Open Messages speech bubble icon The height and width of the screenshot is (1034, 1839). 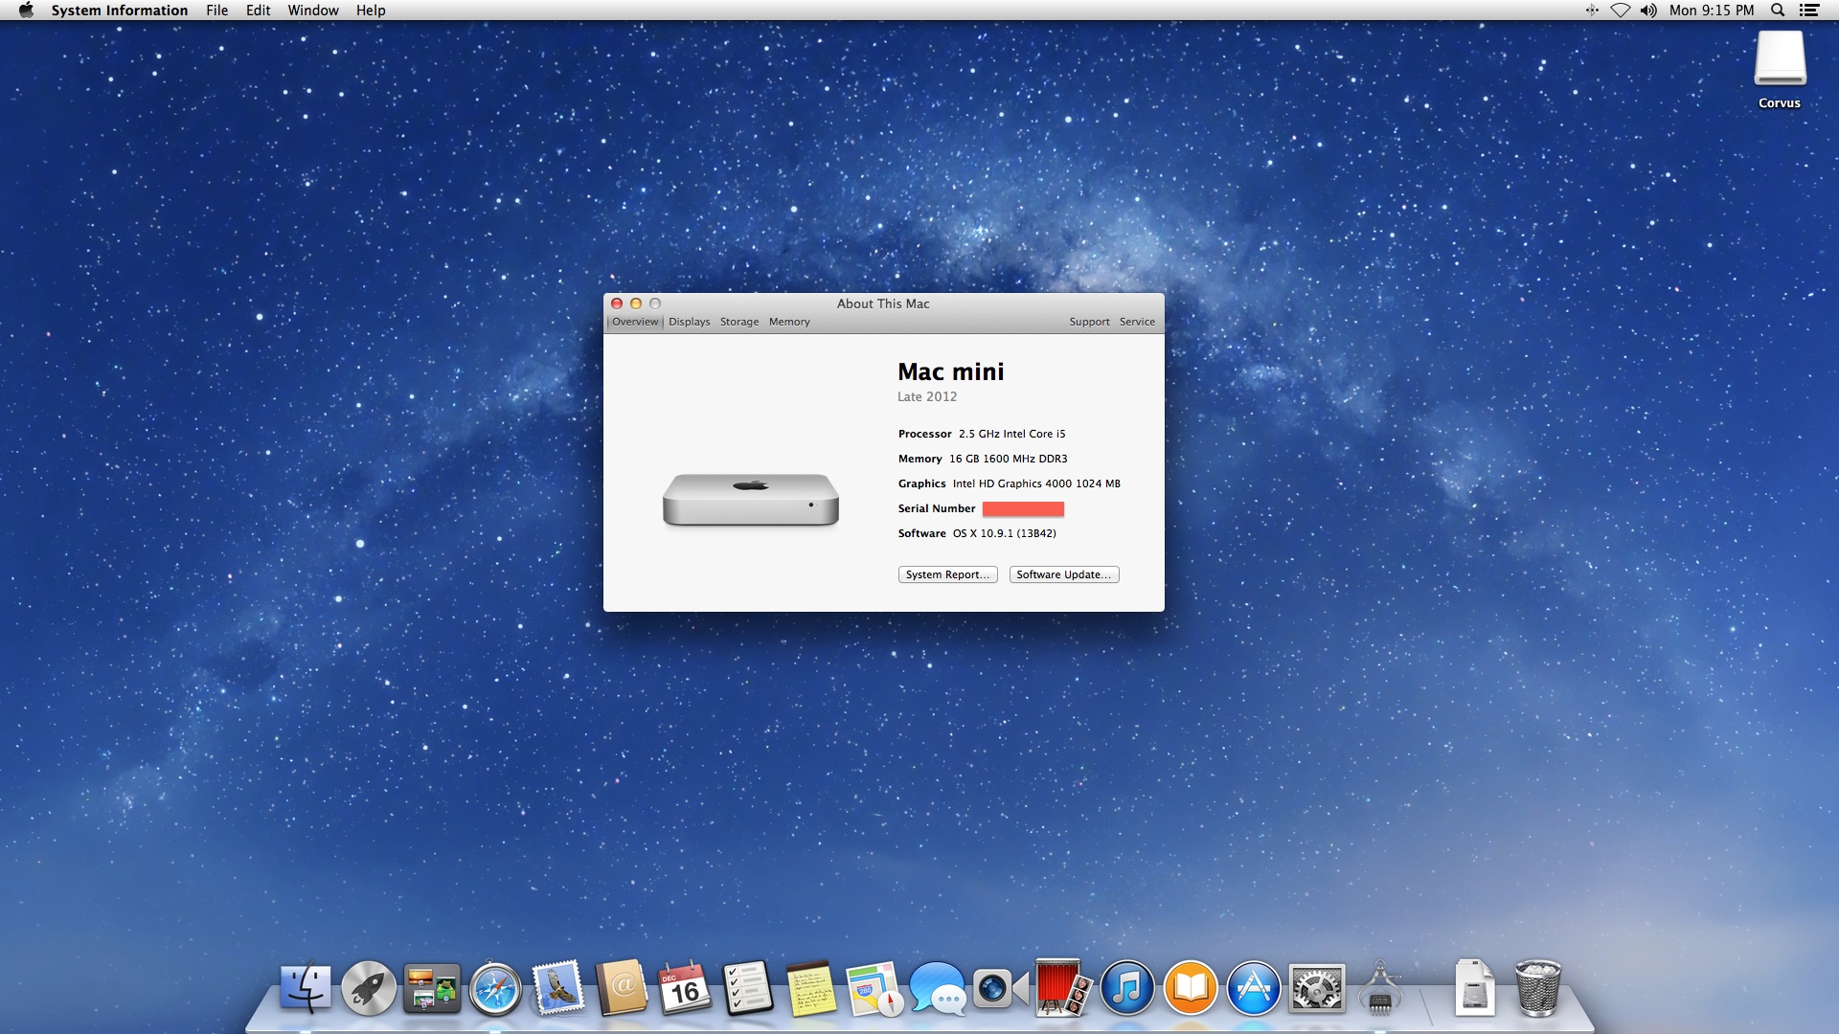coord(938,988)
